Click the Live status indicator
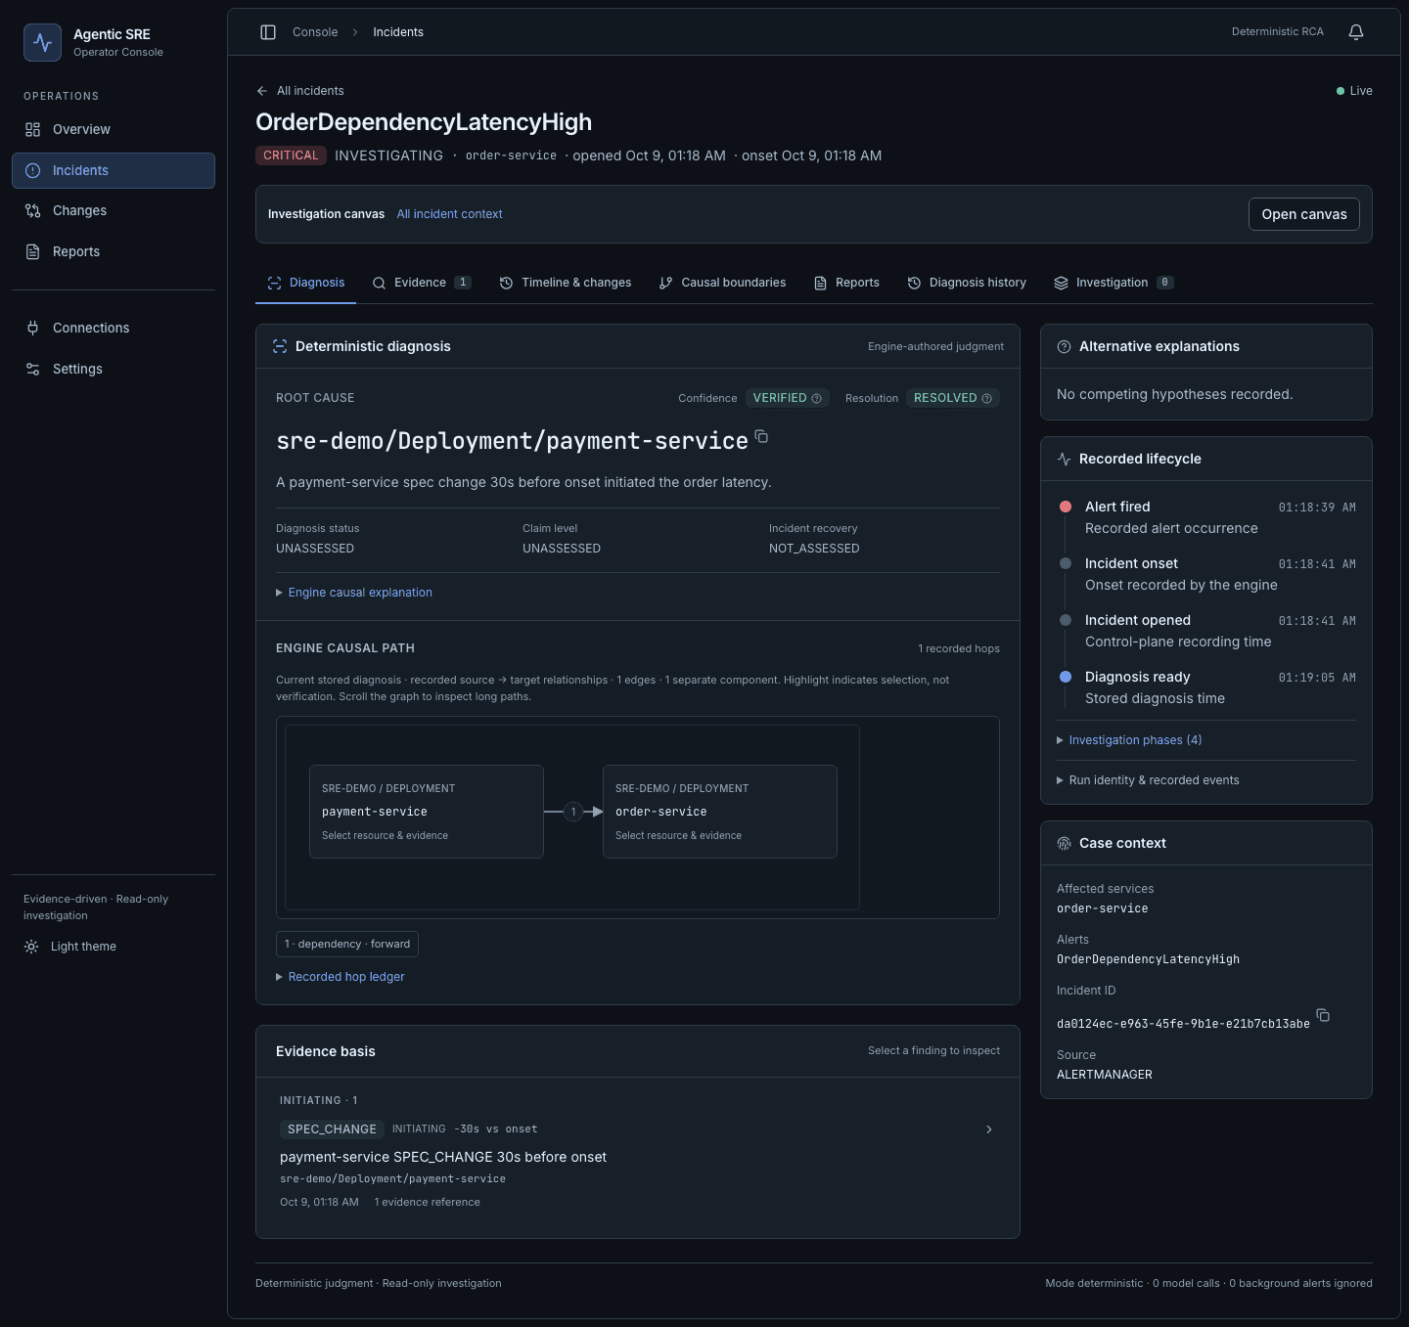1409x1327 pixels. [x=1354, y=91]
